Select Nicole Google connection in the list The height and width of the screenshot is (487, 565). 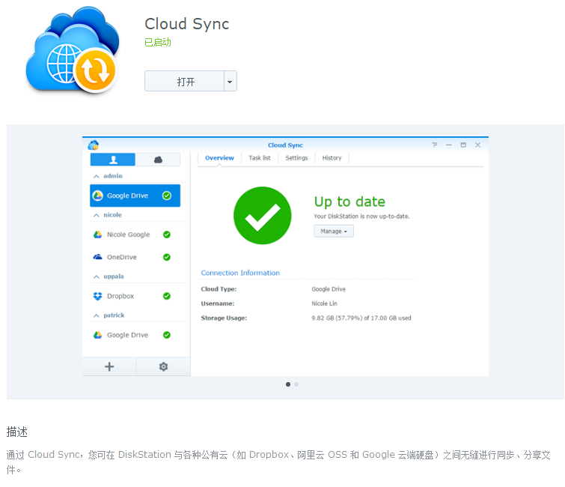[128, 235]
